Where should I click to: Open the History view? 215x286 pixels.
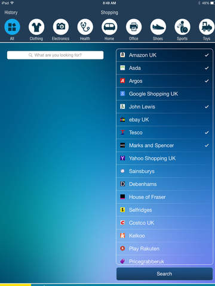point(11,13)
